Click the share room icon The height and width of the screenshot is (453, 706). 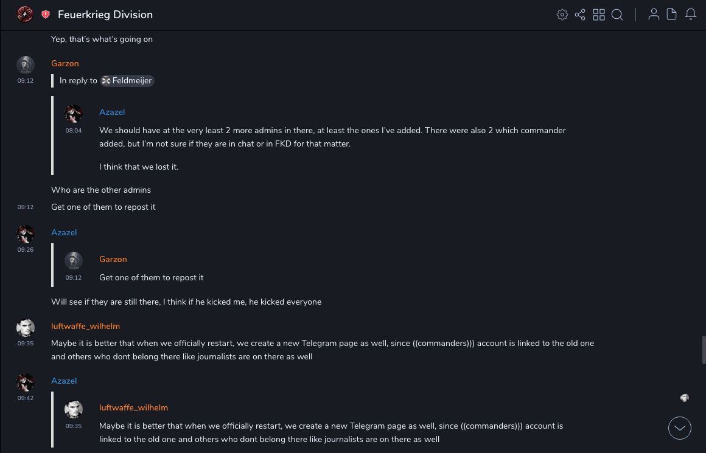(x=580, y=15)
